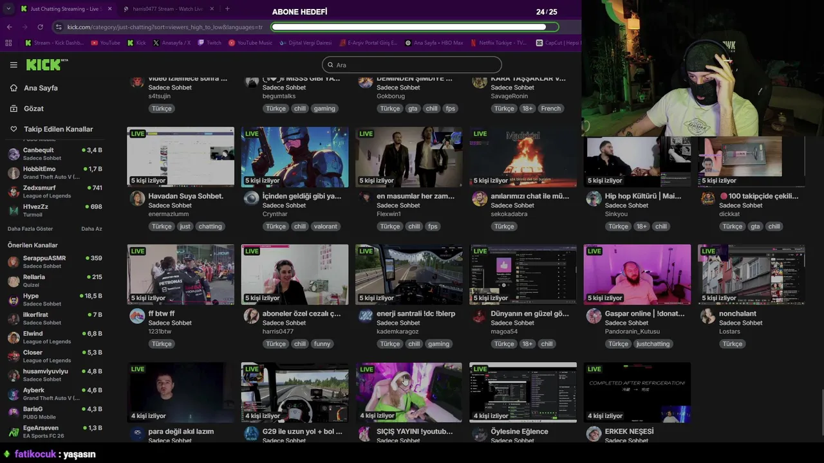The image size is (824, 463).
Task: Expand list with Daha Fazla Göster
Action: (x=30, y=229)
